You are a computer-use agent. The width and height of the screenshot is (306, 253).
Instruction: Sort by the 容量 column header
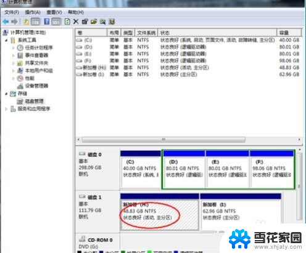tap(289, 33)
